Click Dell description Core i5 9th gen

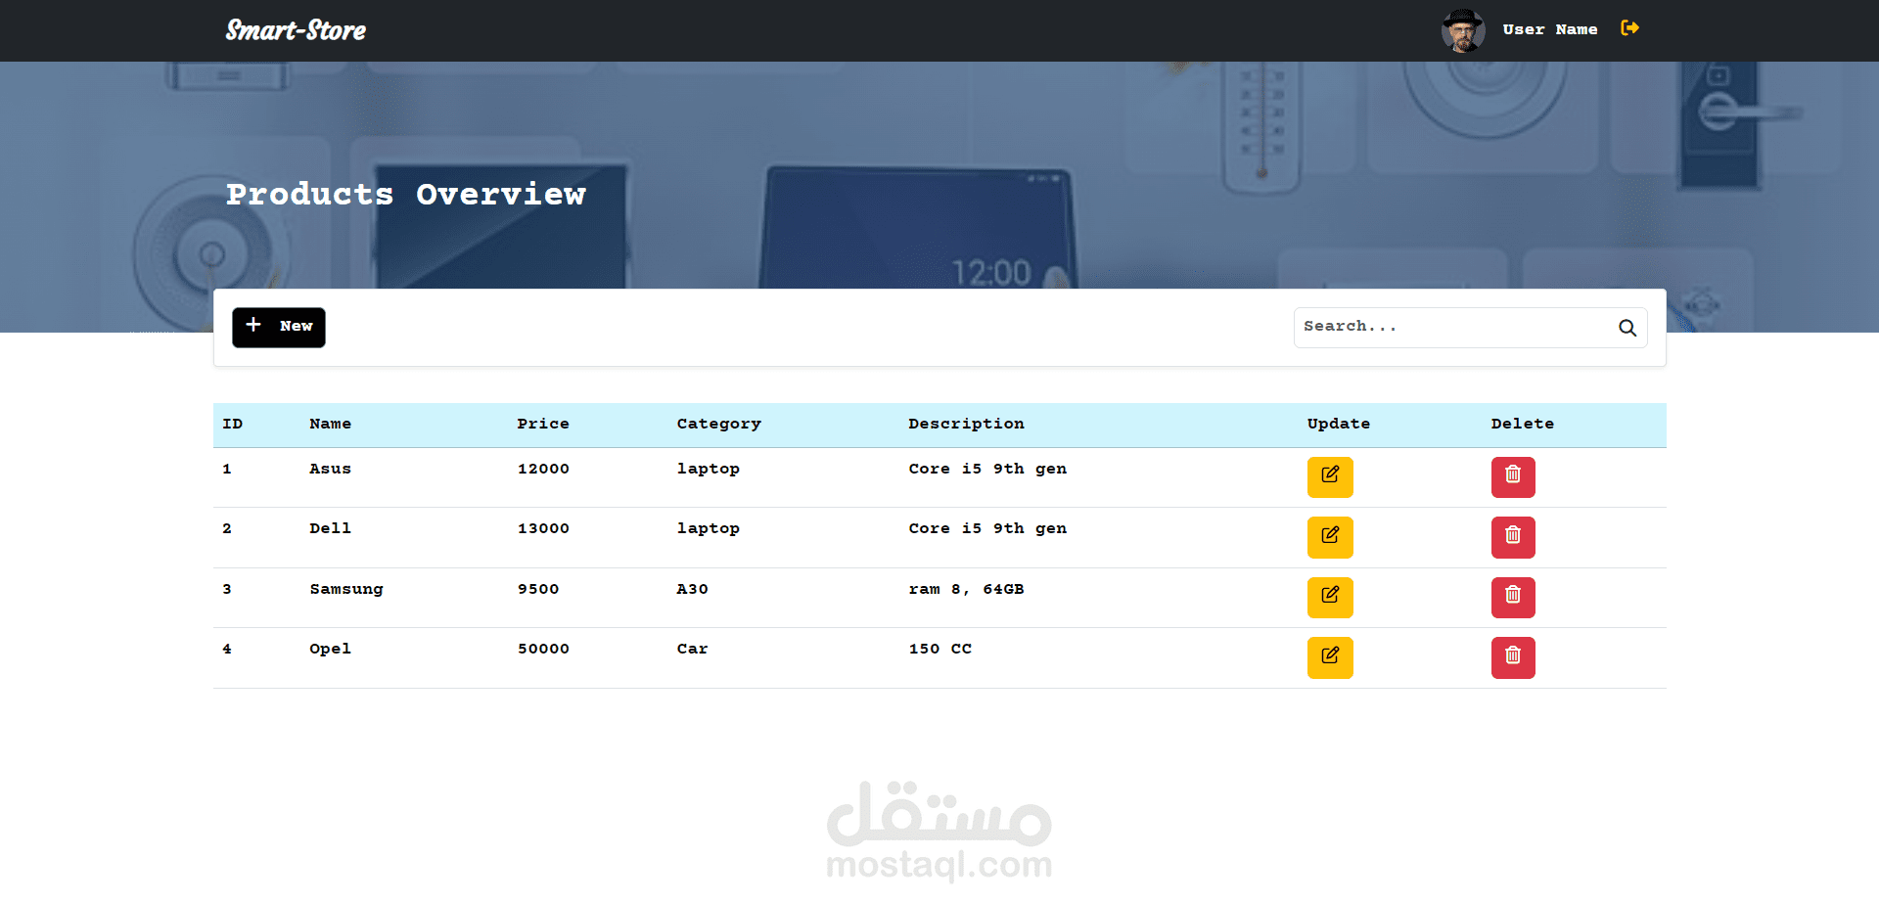987,528
